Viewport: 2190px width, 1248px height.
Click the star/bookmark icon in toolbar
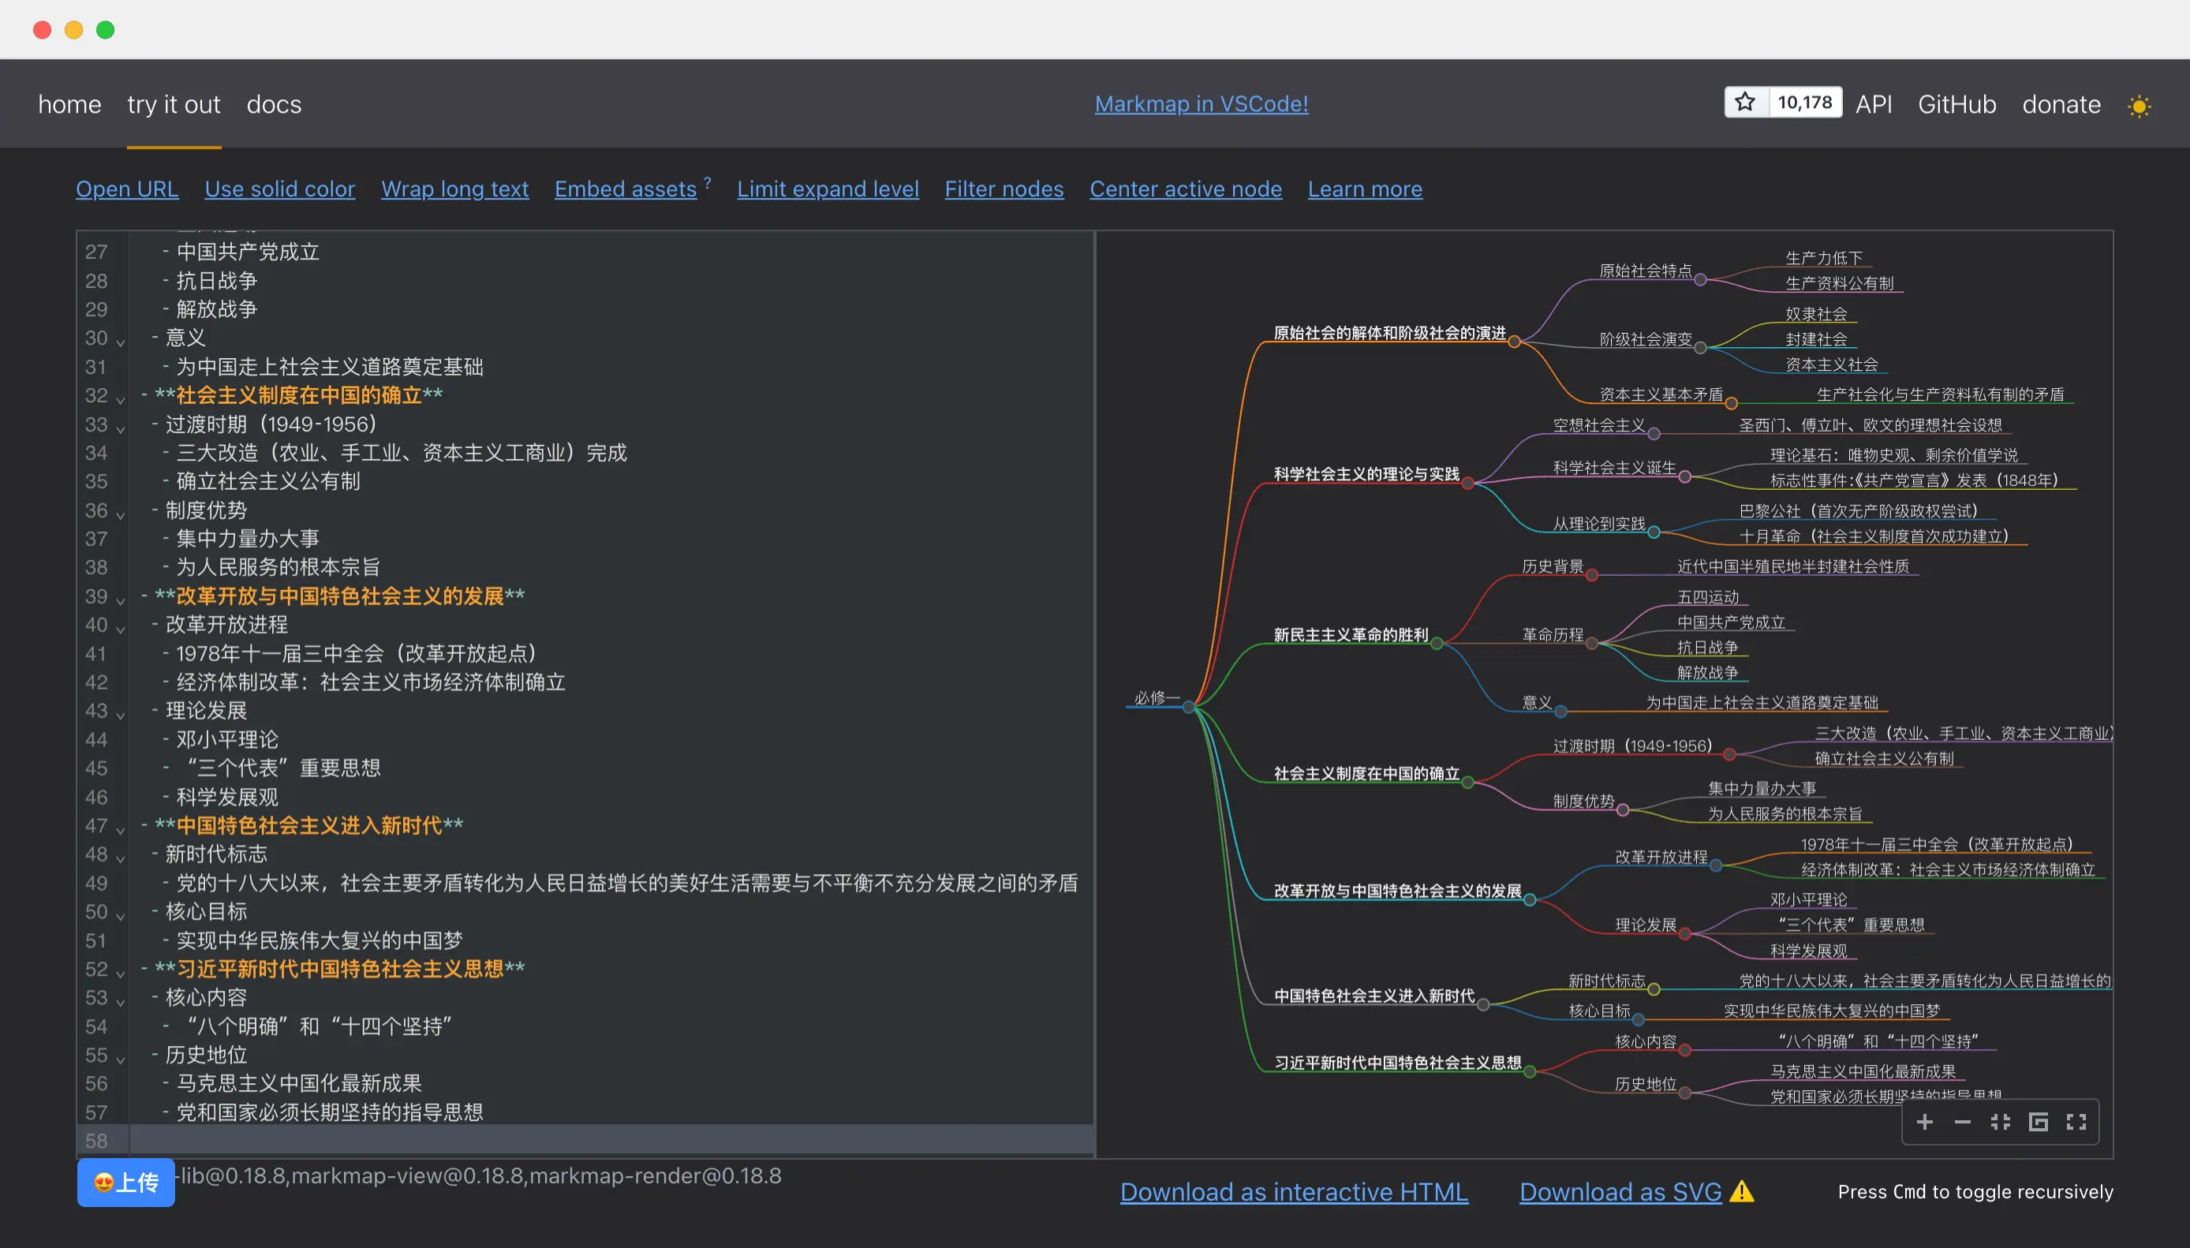(x=1745, y=104)
